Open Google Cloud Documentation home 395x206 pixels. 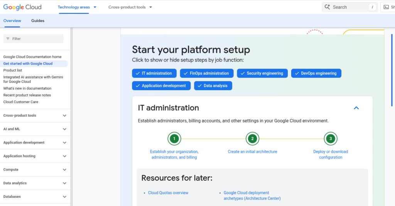click(32, 57)
